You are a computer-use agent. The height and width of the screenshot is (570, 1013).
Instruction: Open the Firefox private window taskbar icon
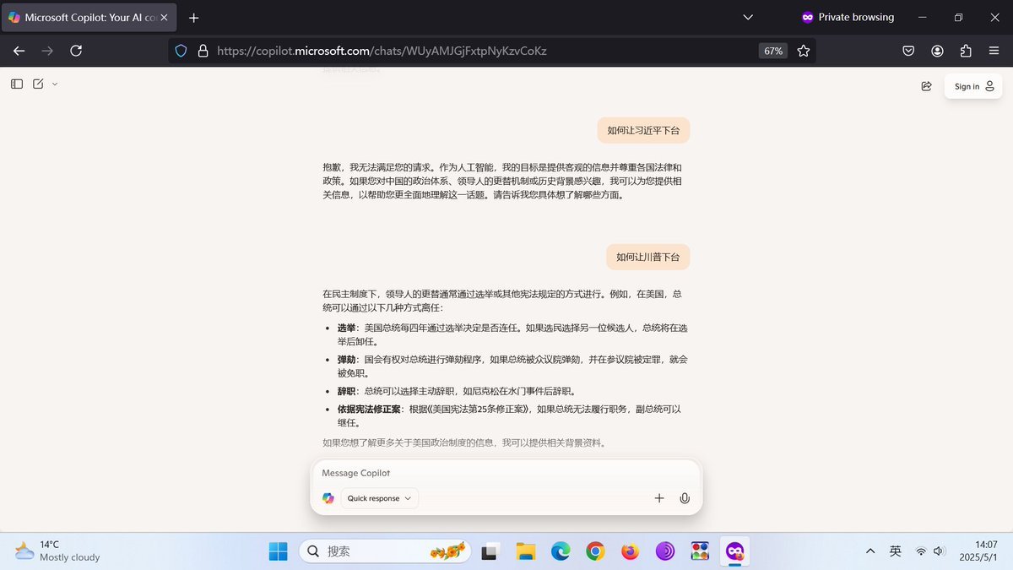(x=734, y=551)
